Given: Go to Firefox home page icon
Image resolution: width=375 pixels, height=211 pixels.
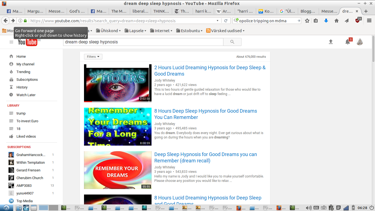Looking at the screenshot, I should pos(337,21).
